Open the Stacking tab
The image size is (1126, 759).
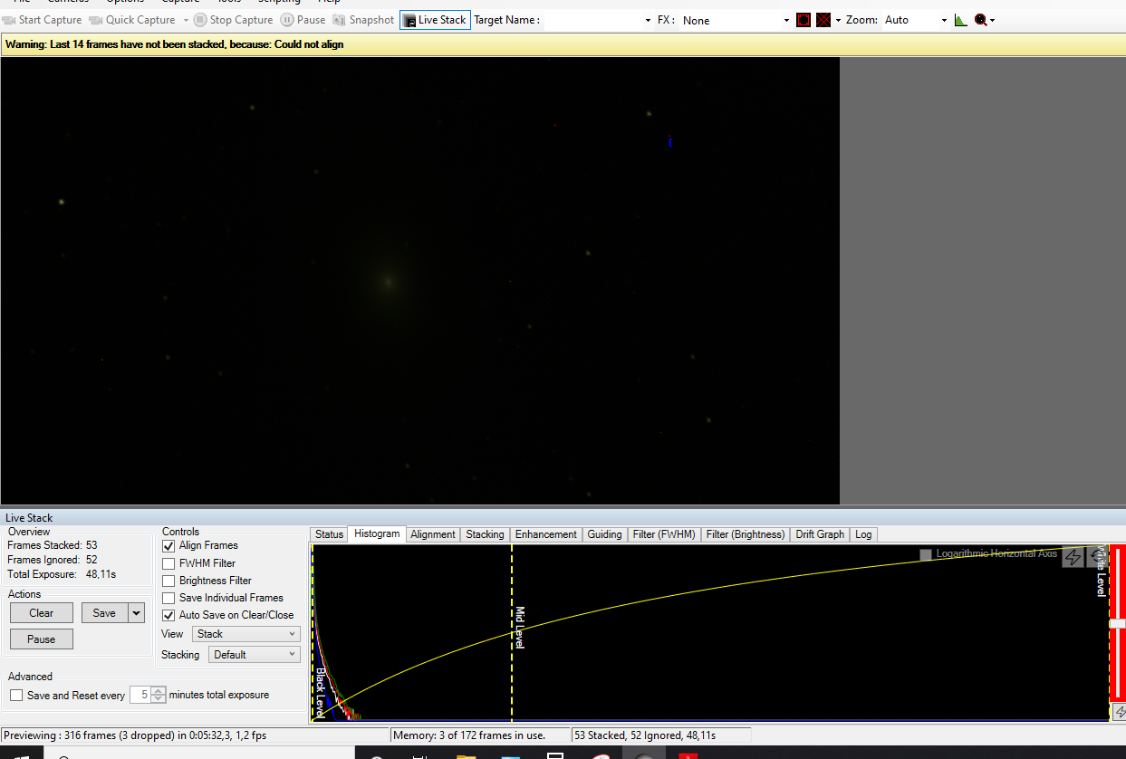[x=485, y=534]
